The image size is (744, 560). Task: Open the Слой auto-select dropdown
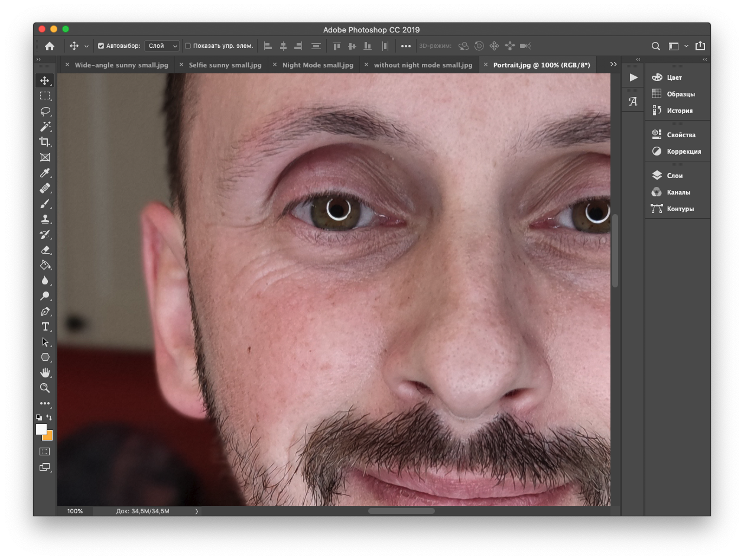point(163,46)
